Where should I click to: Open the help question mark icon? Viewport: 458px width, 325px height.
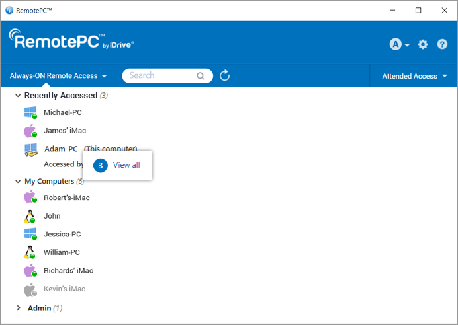click(x=442, y=44)
